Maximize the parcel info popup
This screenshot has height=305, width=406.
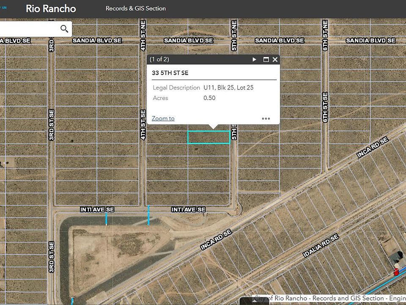tap(266, 60)
